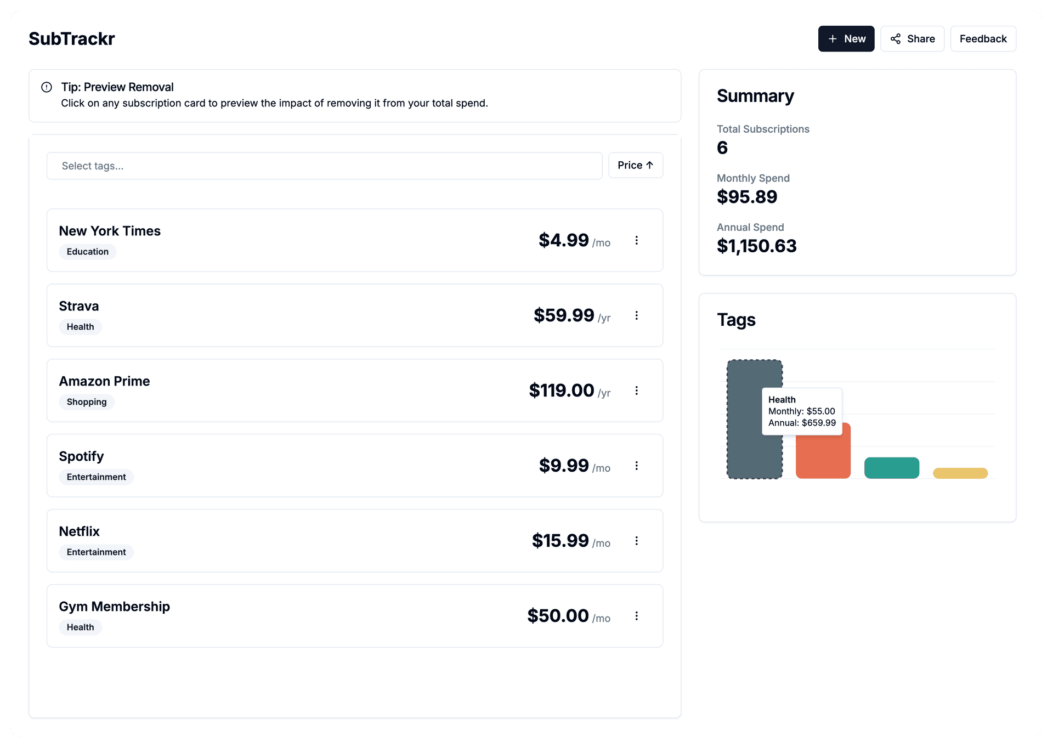Open Netflix's three-dot menu

point(637,541)
